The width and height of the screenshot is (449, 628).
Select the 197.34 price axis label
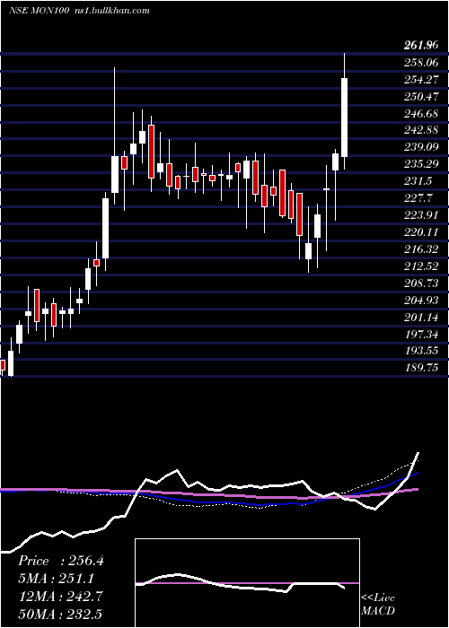420,334
